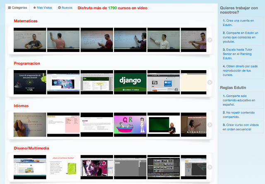The height and width of the screenshot is (184, 265).
Task: Open the Categorias tab
Action: 17,8
